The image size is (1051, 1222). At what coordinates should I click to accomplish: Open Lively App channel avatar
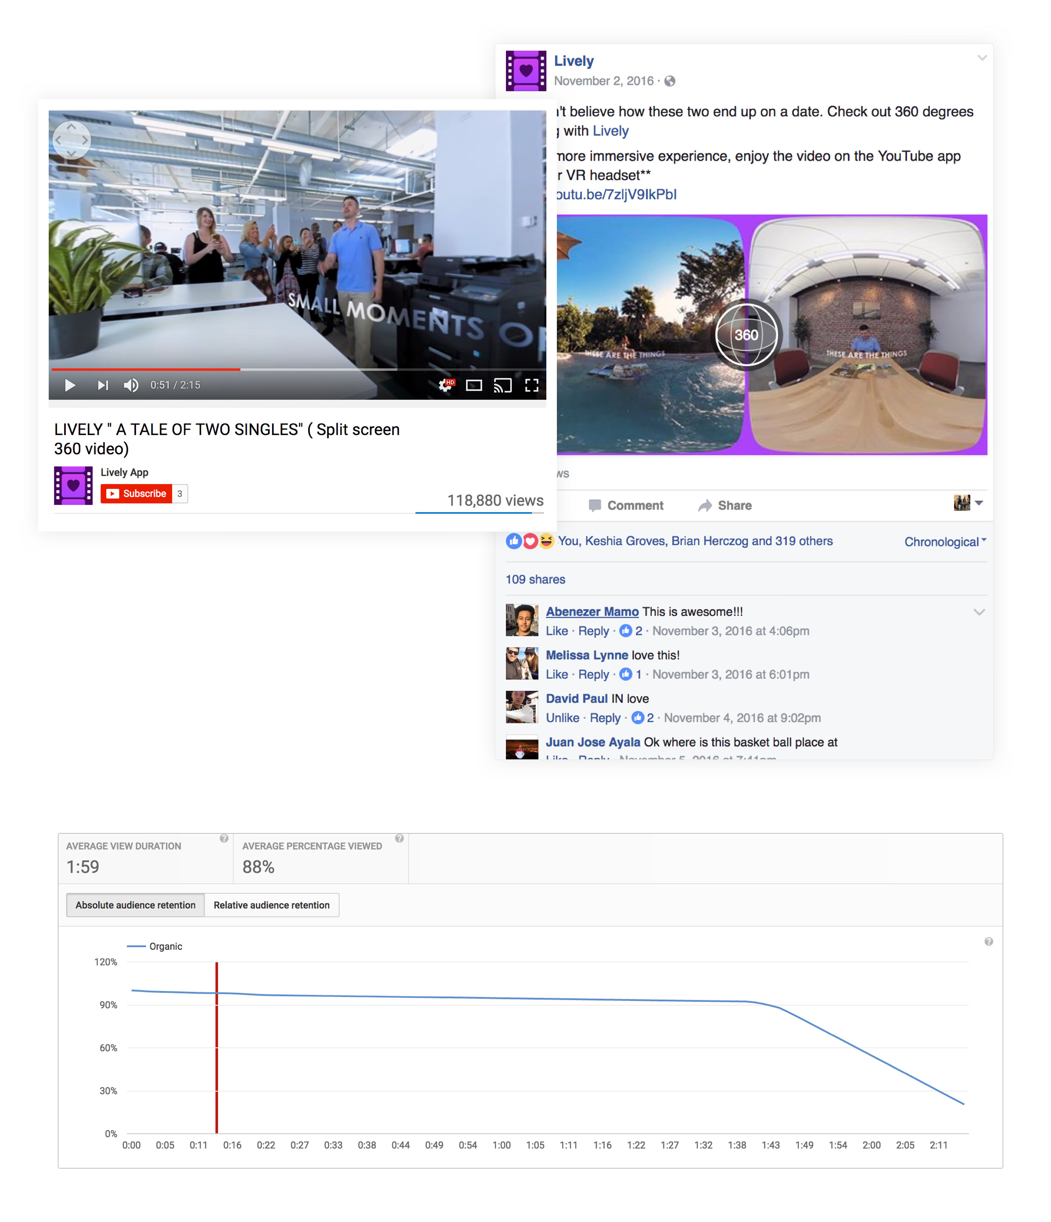(73, 485)
